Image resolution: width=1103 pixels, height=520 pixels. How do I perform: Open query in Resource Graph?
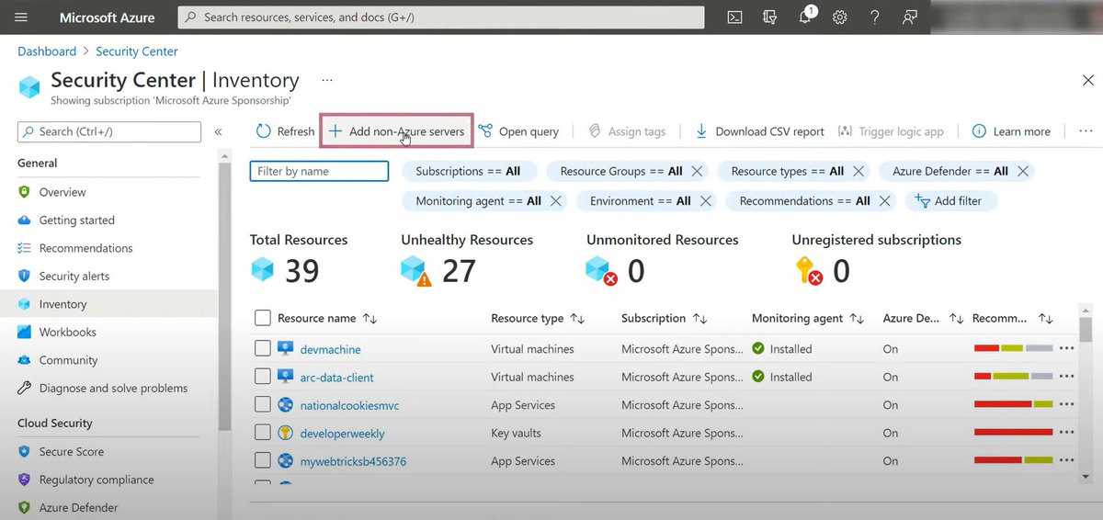pyautogui.click(x=518, y=131)
